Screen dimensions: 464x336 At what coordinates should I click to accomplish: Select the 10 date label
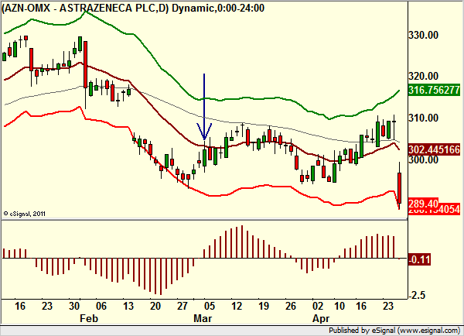[339, 306]
